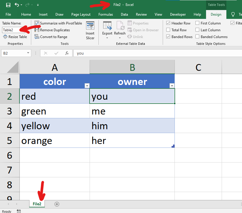
Task: Select column C header
Action: (198, 67)
